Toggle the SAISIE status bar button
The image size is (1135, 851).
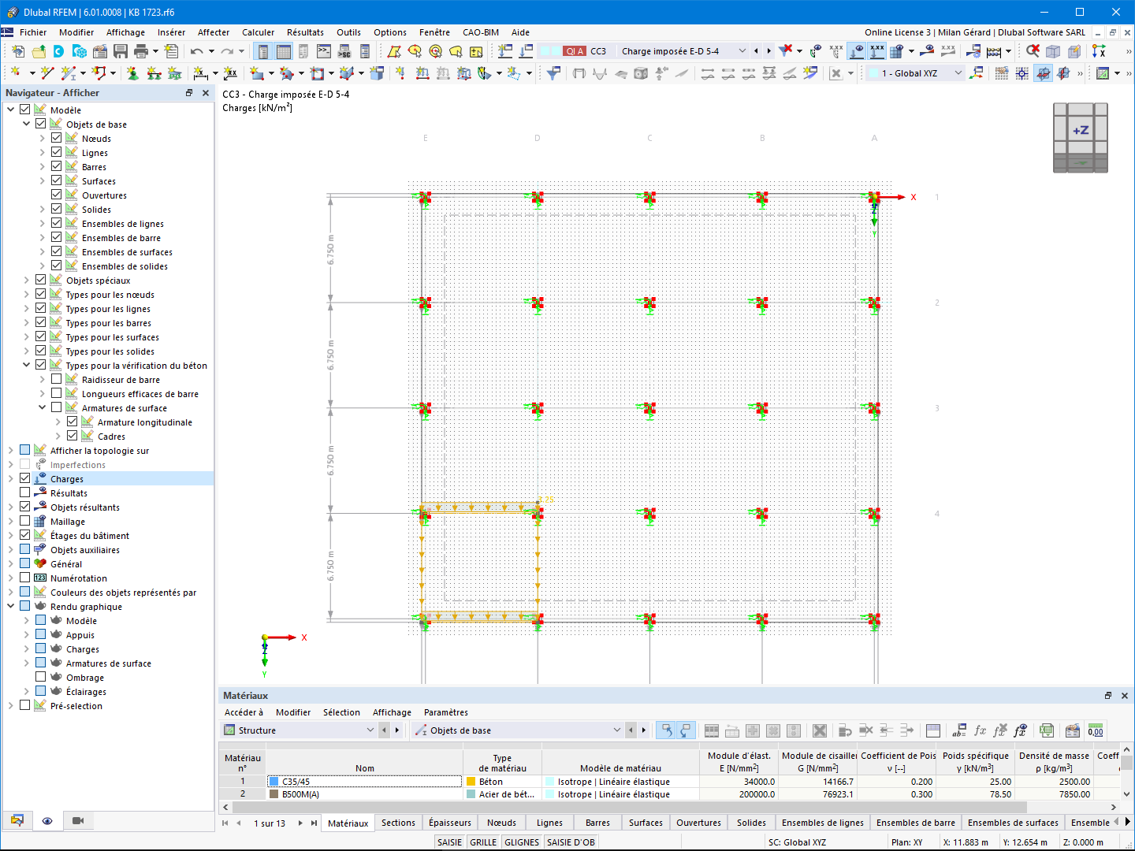450,842
